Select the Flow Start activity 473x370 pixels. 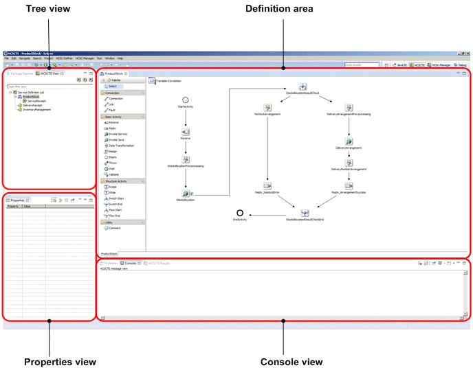[113, 210]
